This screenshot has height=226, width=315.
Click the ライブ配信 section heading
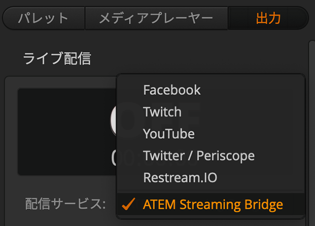coord(56,59)
